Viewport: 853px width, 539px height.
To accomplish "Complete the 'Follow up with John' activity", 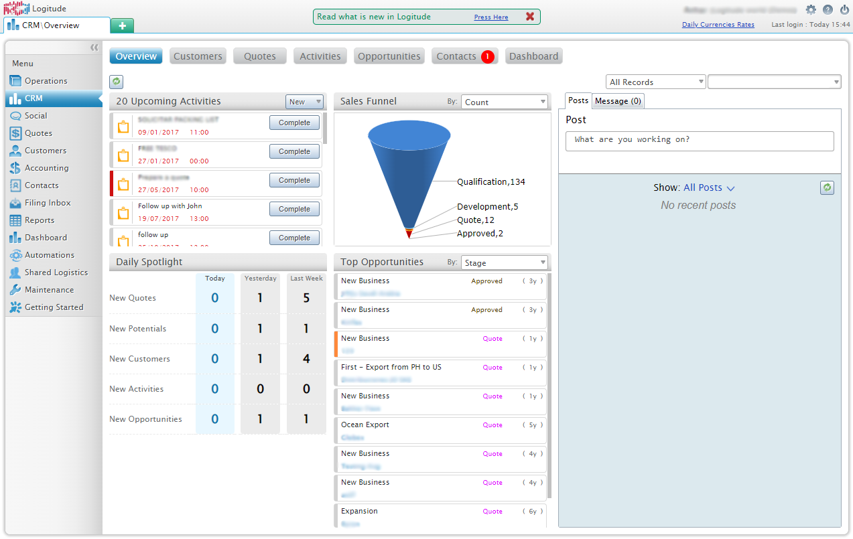I will pos(295,209).
